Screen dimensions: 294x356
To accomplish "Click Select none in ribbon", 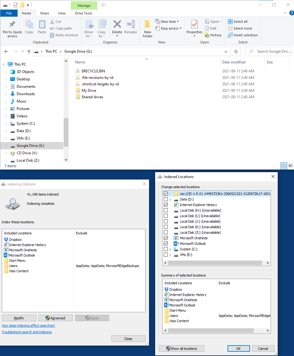I will pos(240,28).
